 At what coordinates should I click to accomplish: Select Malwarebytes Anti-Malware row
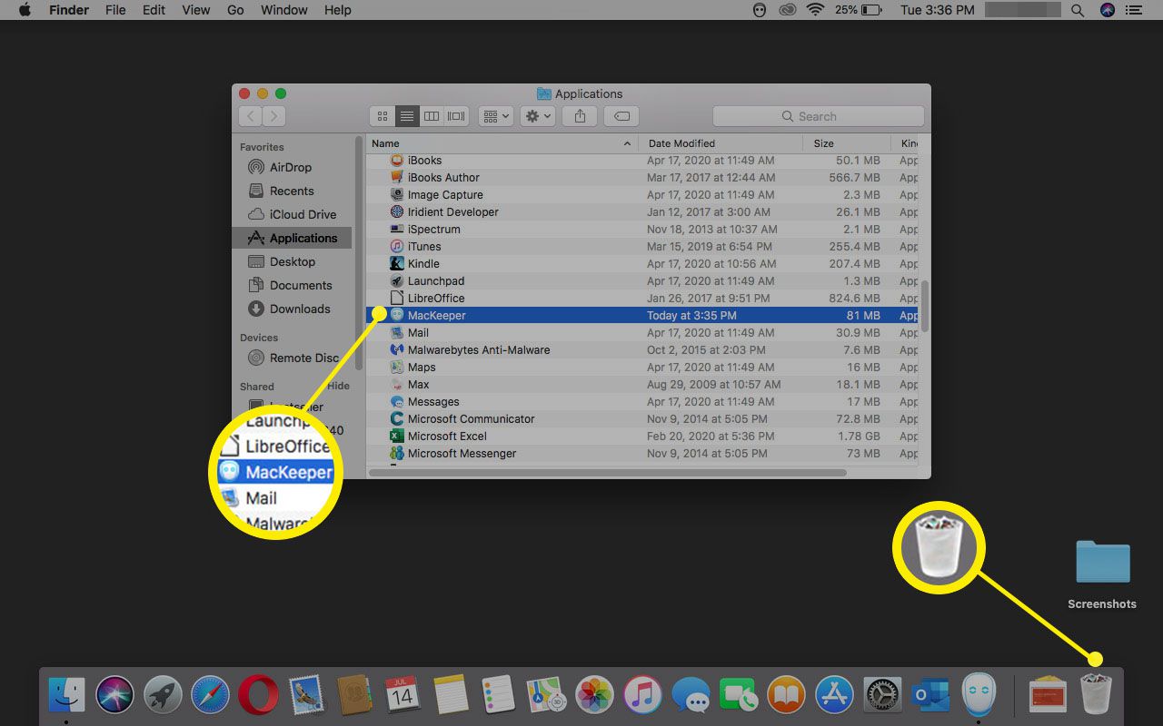[641, 349]
